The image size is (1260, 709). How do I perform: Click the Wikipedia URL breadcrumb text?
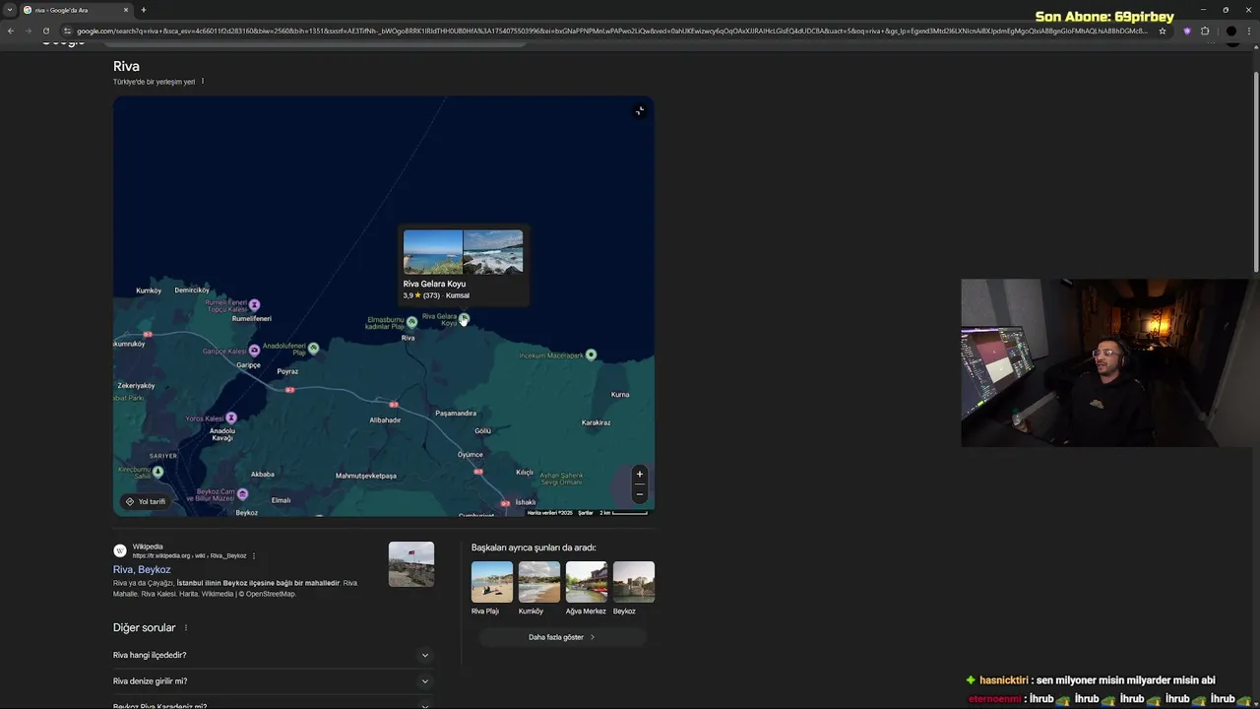click(189, 555)
